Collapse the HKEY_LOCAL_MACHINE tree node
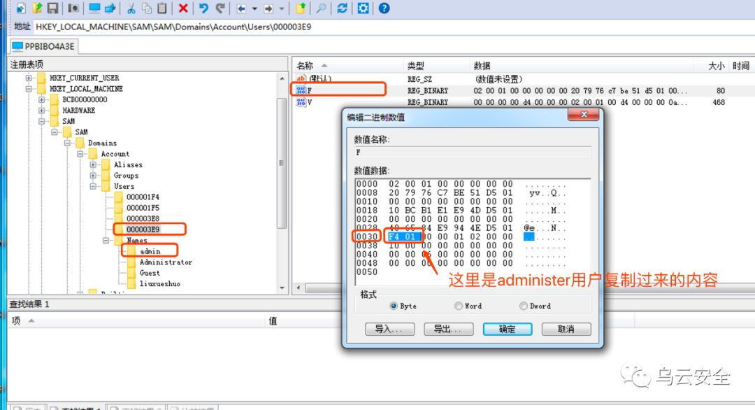Image resolution: width=755 pixels, height=410 pixels. click(29, 89)
